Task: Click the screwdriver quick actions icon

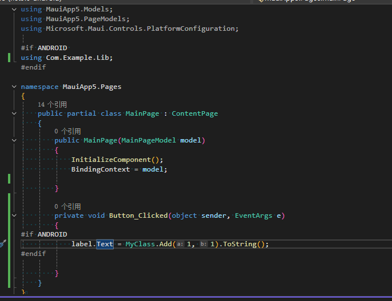Action: coord(2,243)
